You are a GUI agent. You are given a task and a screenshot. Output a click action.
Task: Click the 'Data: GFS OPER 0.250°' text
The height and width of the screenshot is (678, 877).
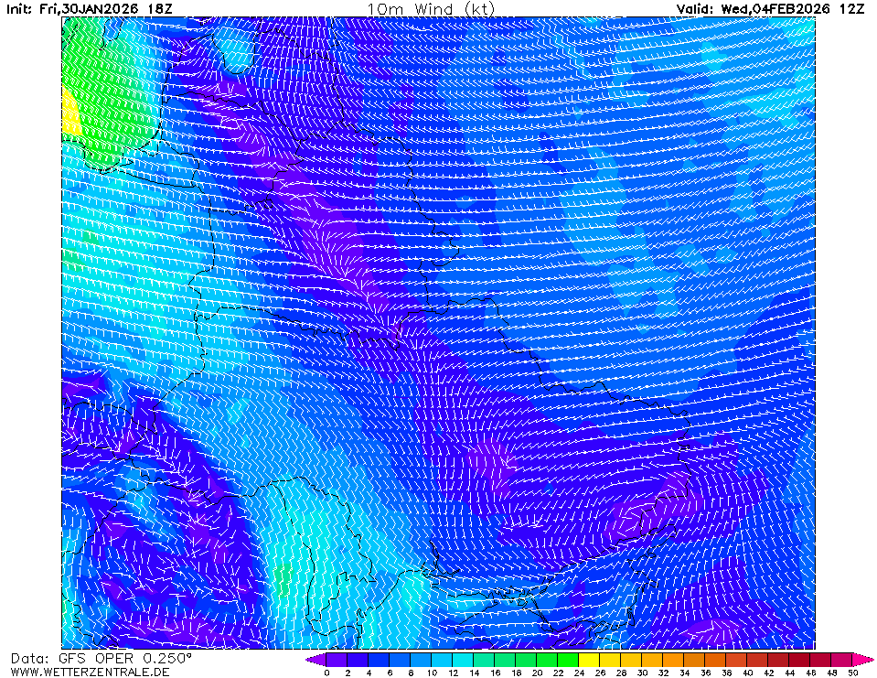[102, 658]
